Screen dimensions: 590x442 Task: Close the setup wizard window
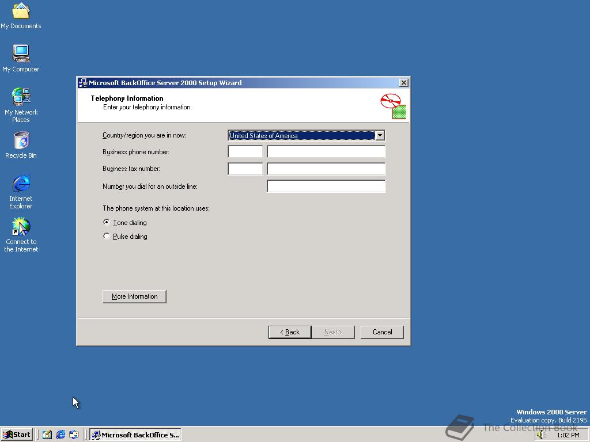[404, 83]
